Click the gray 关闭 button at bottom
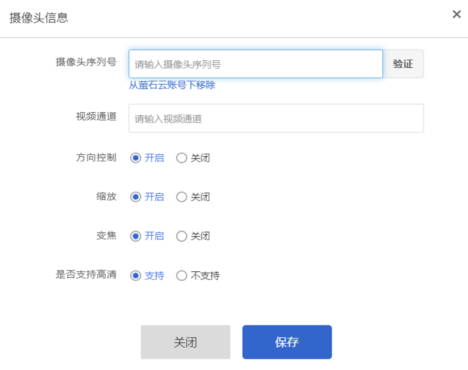This screenshot has width=468, height=370. (x=186, y=342)
